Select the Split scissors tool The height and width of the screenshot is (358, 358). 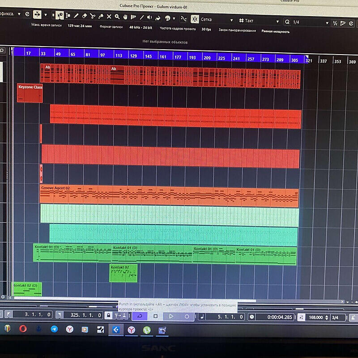point(93,16)
